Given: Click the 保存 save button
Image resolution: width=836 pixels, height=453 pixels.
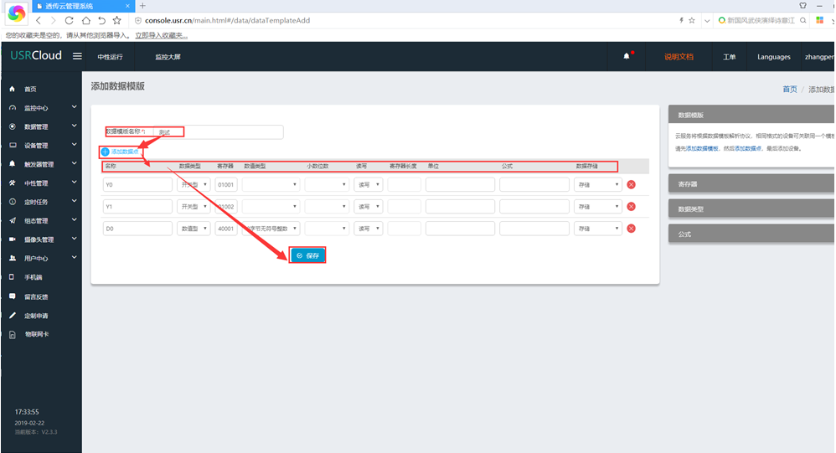Looking at the screenshot, I should (307, 255).
